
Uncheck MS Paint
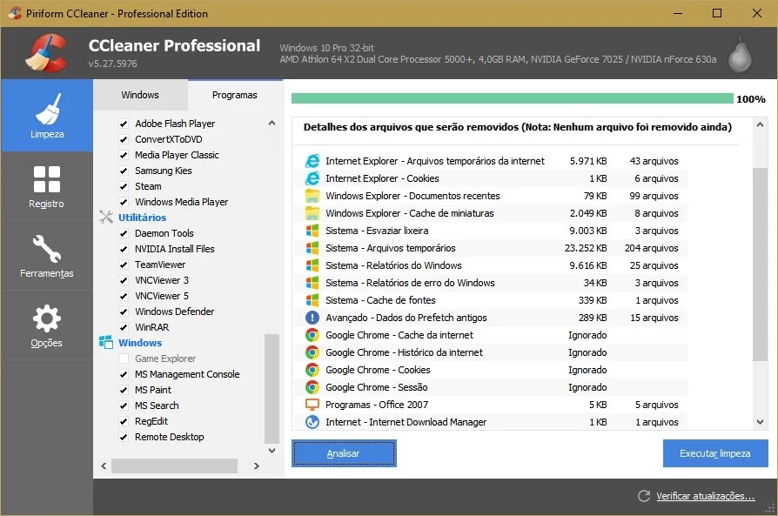[124, 390]
